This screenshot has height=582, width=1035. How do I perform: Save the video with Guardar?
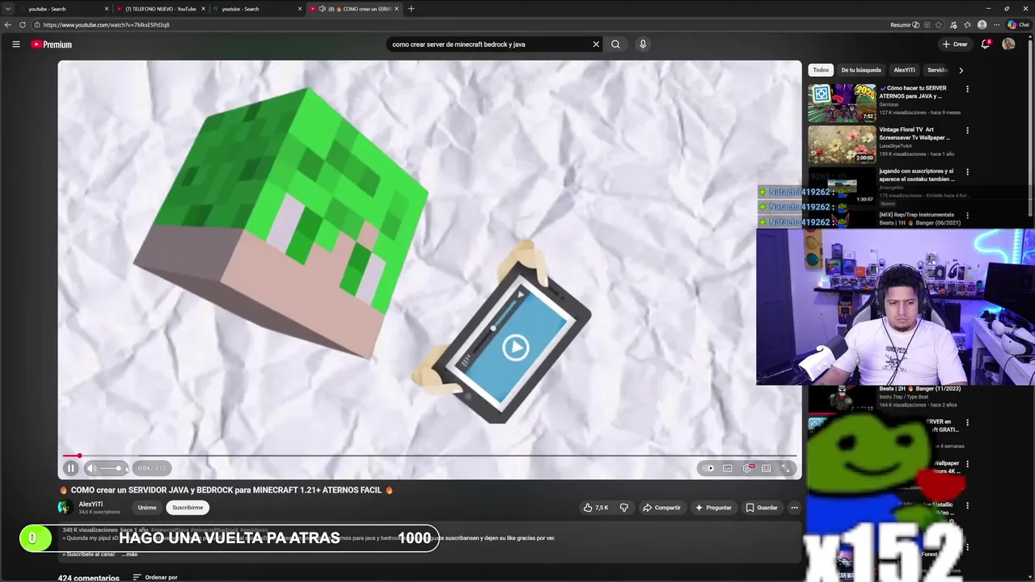point(762,508)
